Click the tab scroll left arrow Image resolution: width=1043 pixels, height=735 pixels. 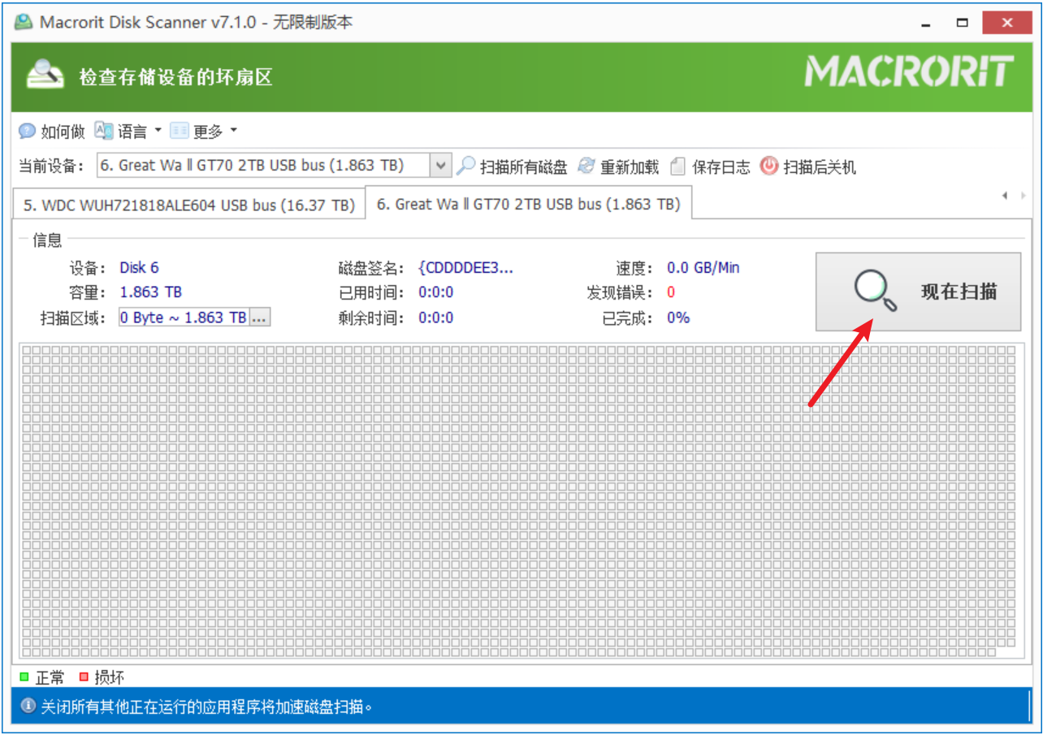pos(1005,195)
